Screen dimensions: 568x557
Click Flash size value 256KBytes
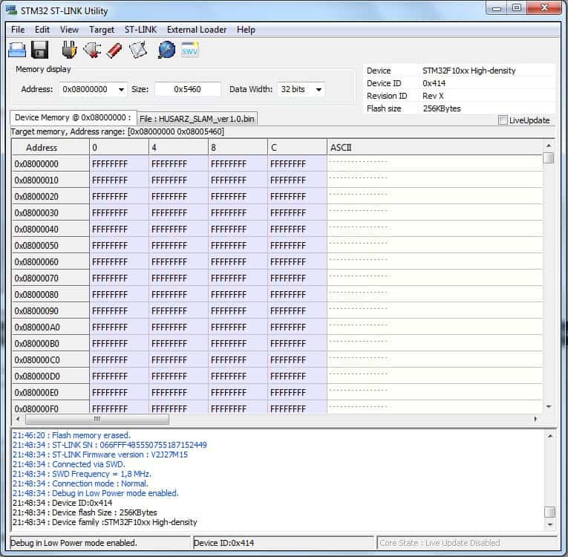pyautogui.click(x=442, y=108)
